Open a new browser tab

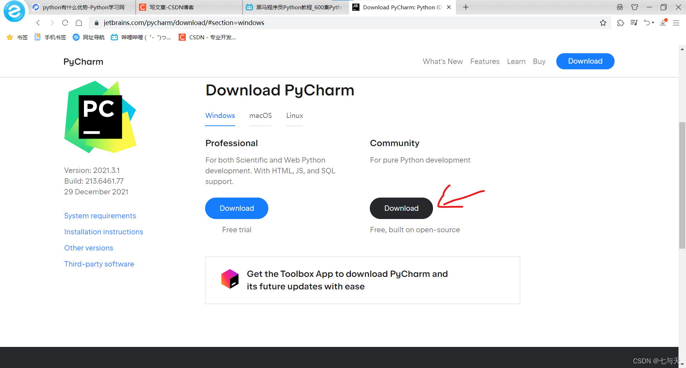point(466,7)
